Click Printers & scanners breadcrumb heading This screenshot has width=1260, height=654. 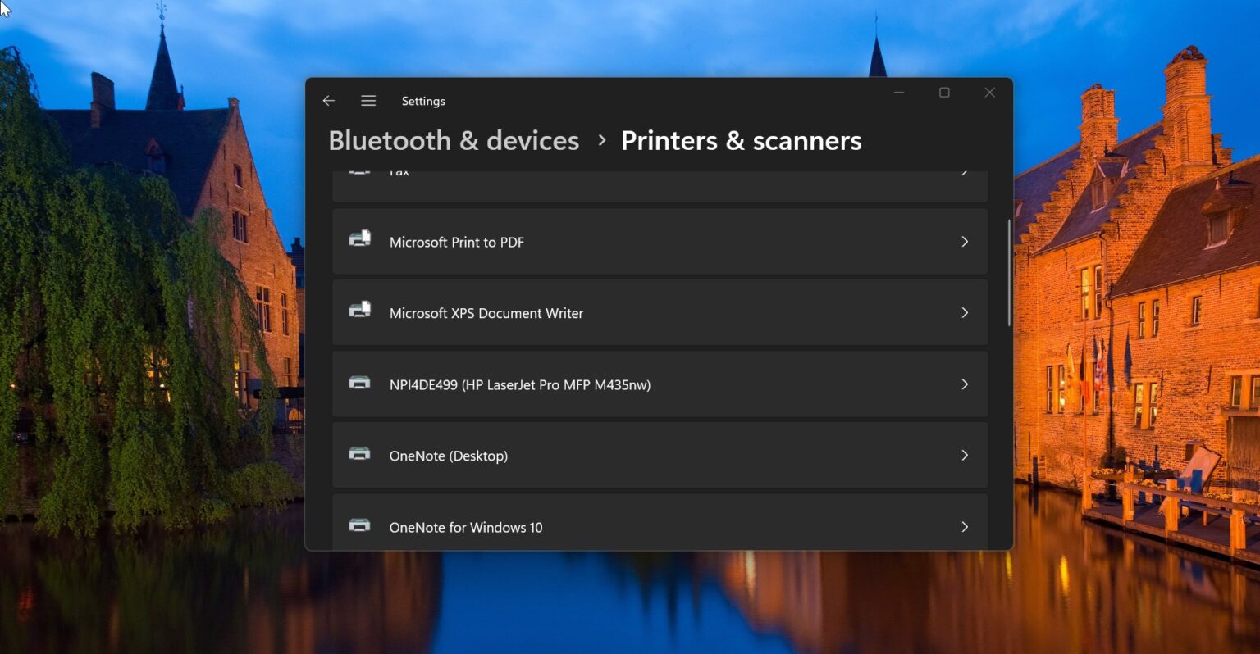(742, 141)
